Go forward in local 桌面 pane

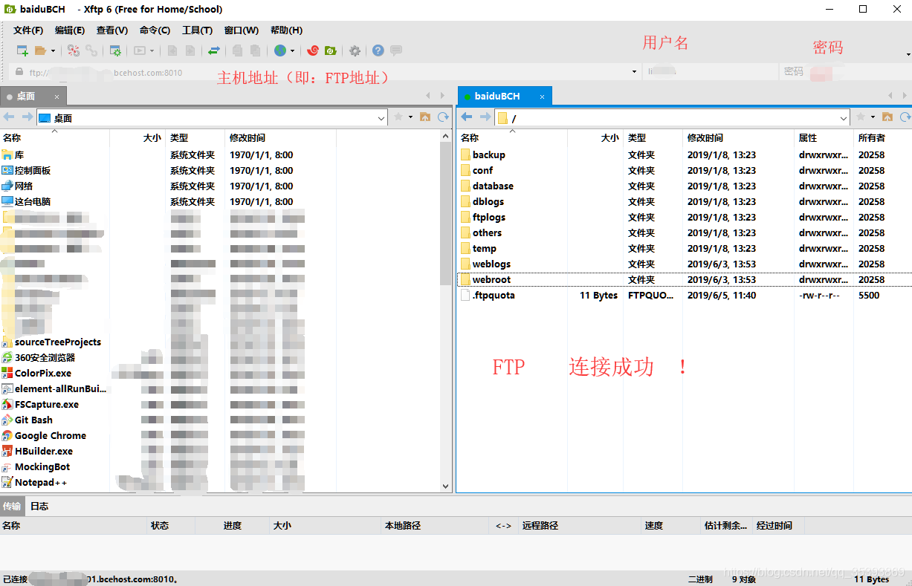tap(27, 117)
